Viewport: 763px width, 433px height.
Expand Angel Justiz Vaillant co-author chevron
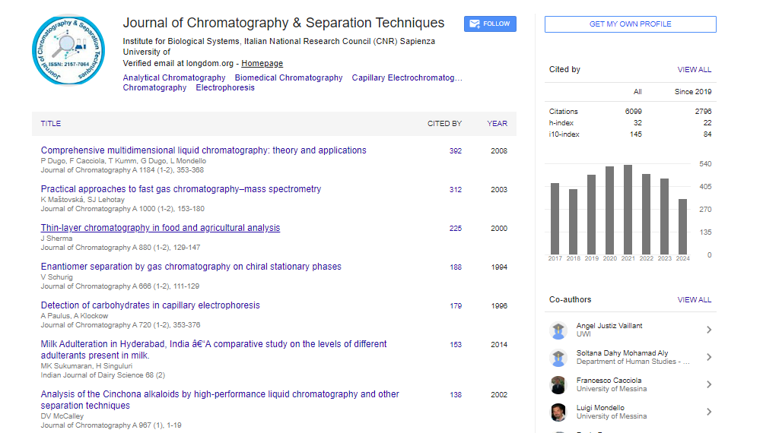click(708, 330)
